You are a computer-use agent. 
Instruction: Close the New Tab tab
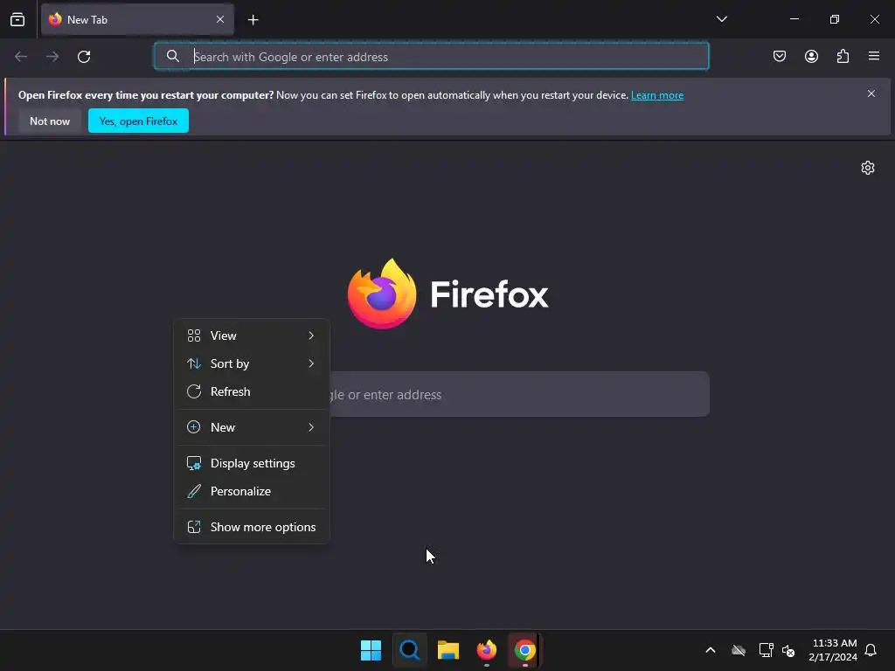(220, 19)
